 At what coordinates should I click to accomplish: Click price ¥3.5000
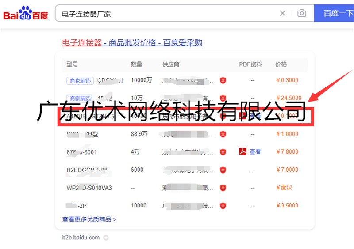coord(287,205)
